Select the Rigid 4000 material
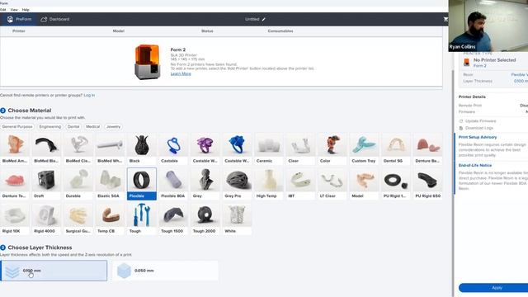528x297 pixels. tap(46, 219)
